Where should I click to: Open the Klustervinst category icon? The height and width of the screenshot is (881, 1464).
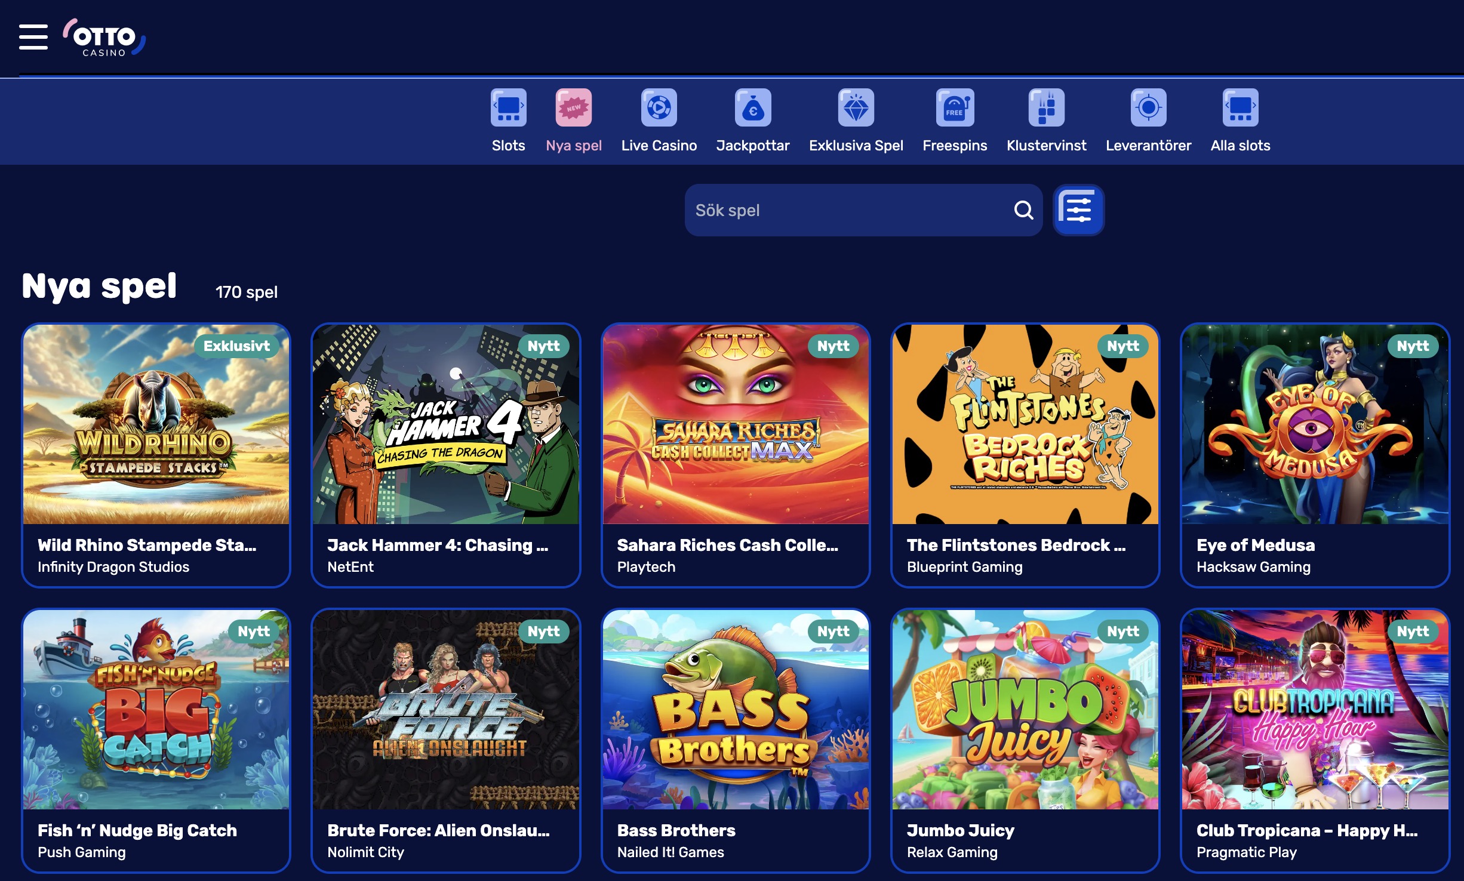pos(1046,108)
